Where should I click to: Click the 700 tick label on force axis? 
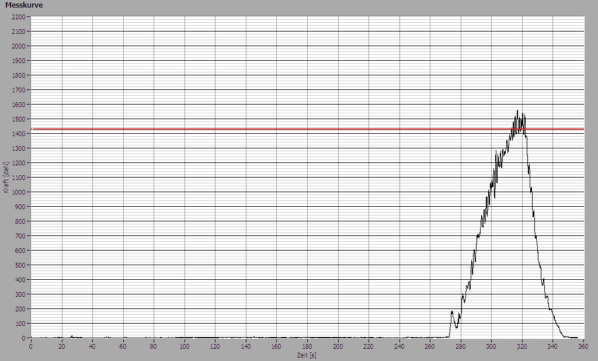pyautogui.click(x=20, y=236)
